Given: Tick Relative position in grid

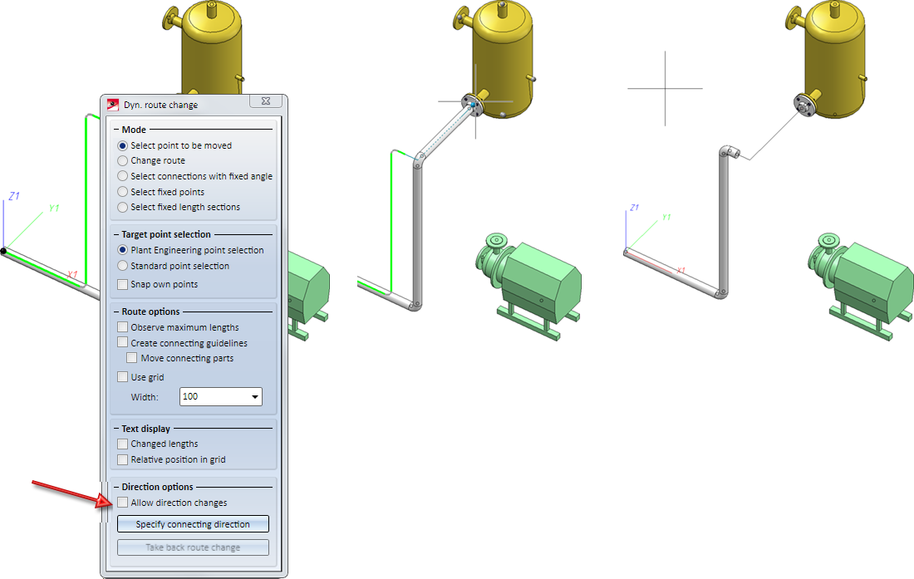Looking at the screenshot, I should (x=122, y=459).
